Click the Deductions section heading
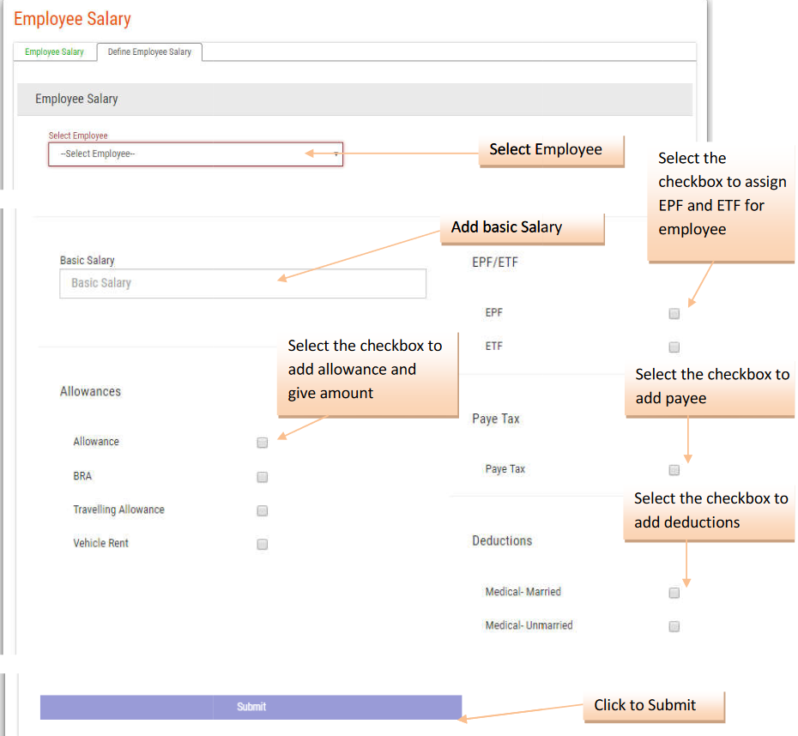 pyautogui.click(x=502, y=541)
